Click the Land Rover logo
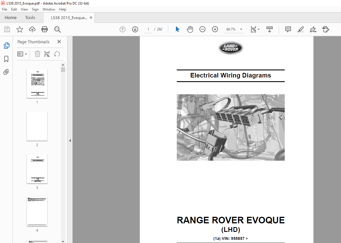The width and height of the screenshot is (341, 243). point(231,48)
